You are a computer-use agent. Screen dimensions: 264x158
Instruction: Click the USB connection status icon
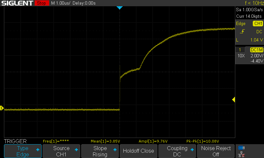[242, 148]
